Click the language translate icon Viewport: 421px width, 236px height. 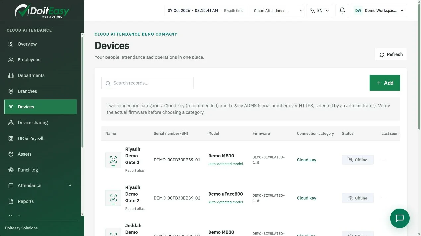tap(312, 11)
